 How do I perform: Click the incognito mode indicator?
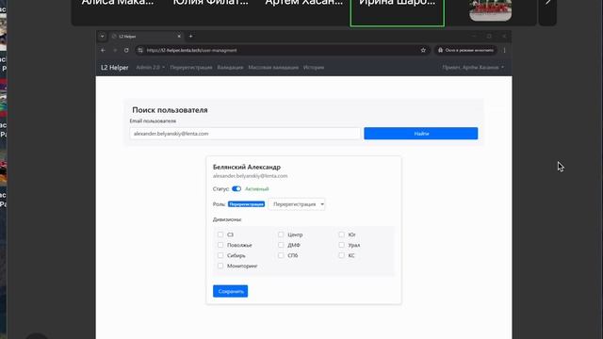(465, 50)
